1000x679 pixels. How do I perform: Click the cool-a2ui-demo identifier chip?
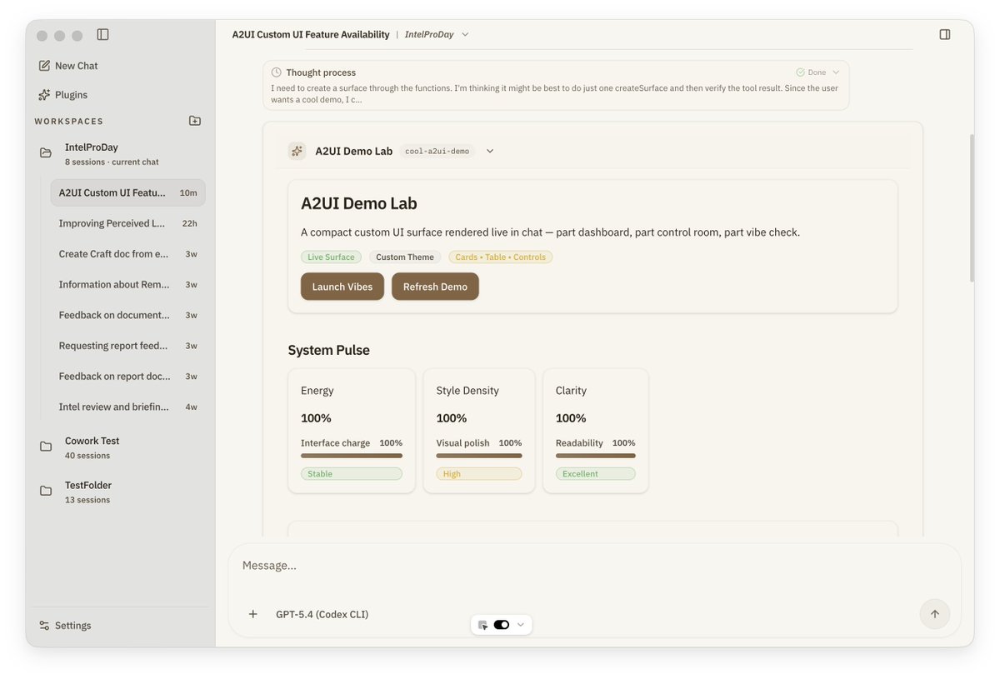[x=437, y=151]
